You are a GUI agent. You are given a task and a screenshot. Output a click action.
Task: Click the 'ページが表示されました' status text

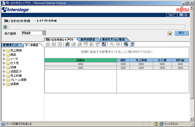19,124
